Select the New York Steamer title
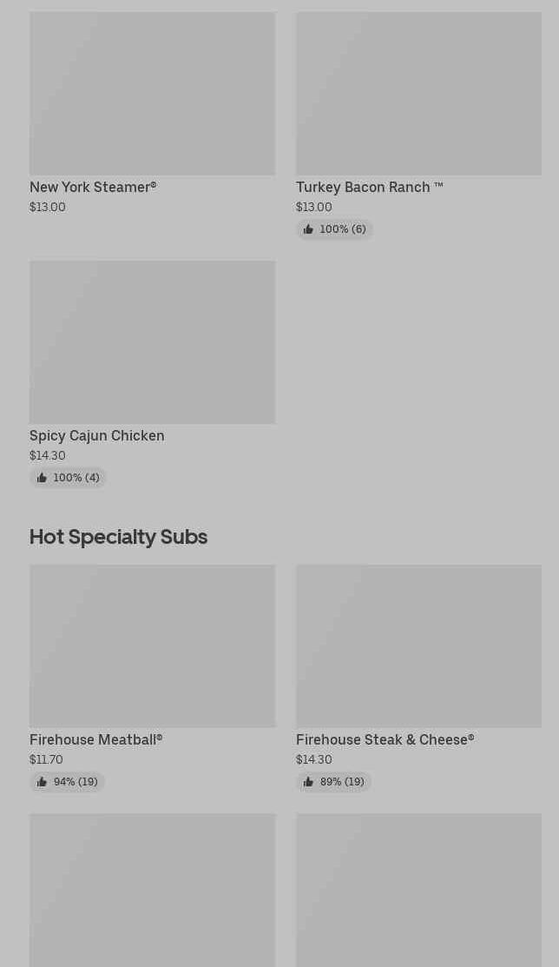Screen dimensions: 559x967 click(93, 187)
